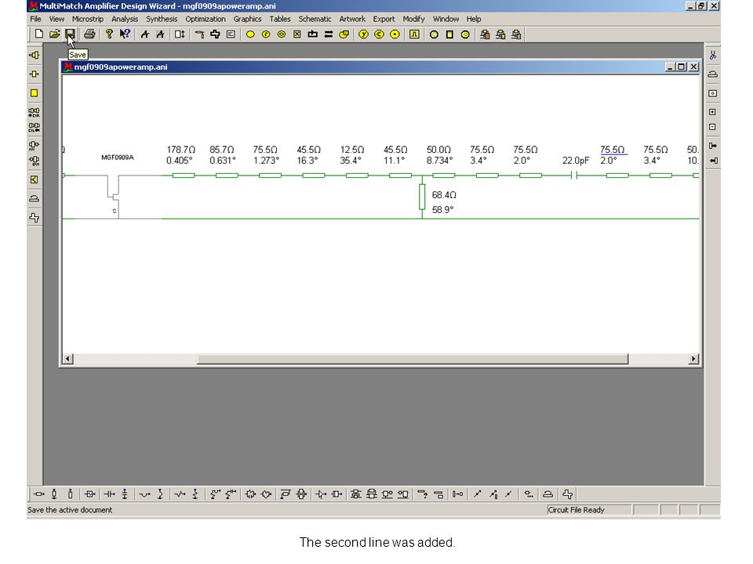Click the 8.734° electrical length value

pos(440,160)
